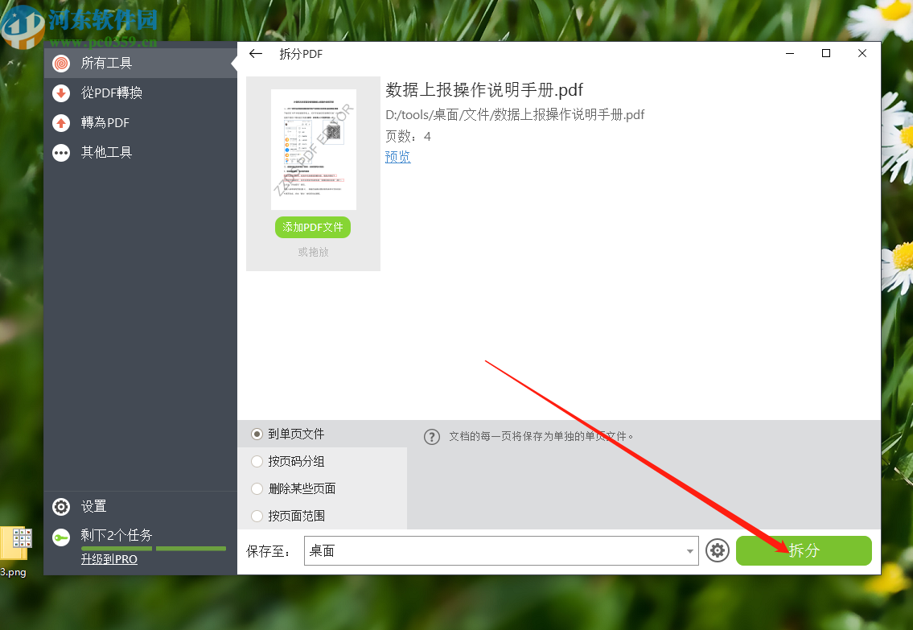Click the output settings gear icon

717,550
